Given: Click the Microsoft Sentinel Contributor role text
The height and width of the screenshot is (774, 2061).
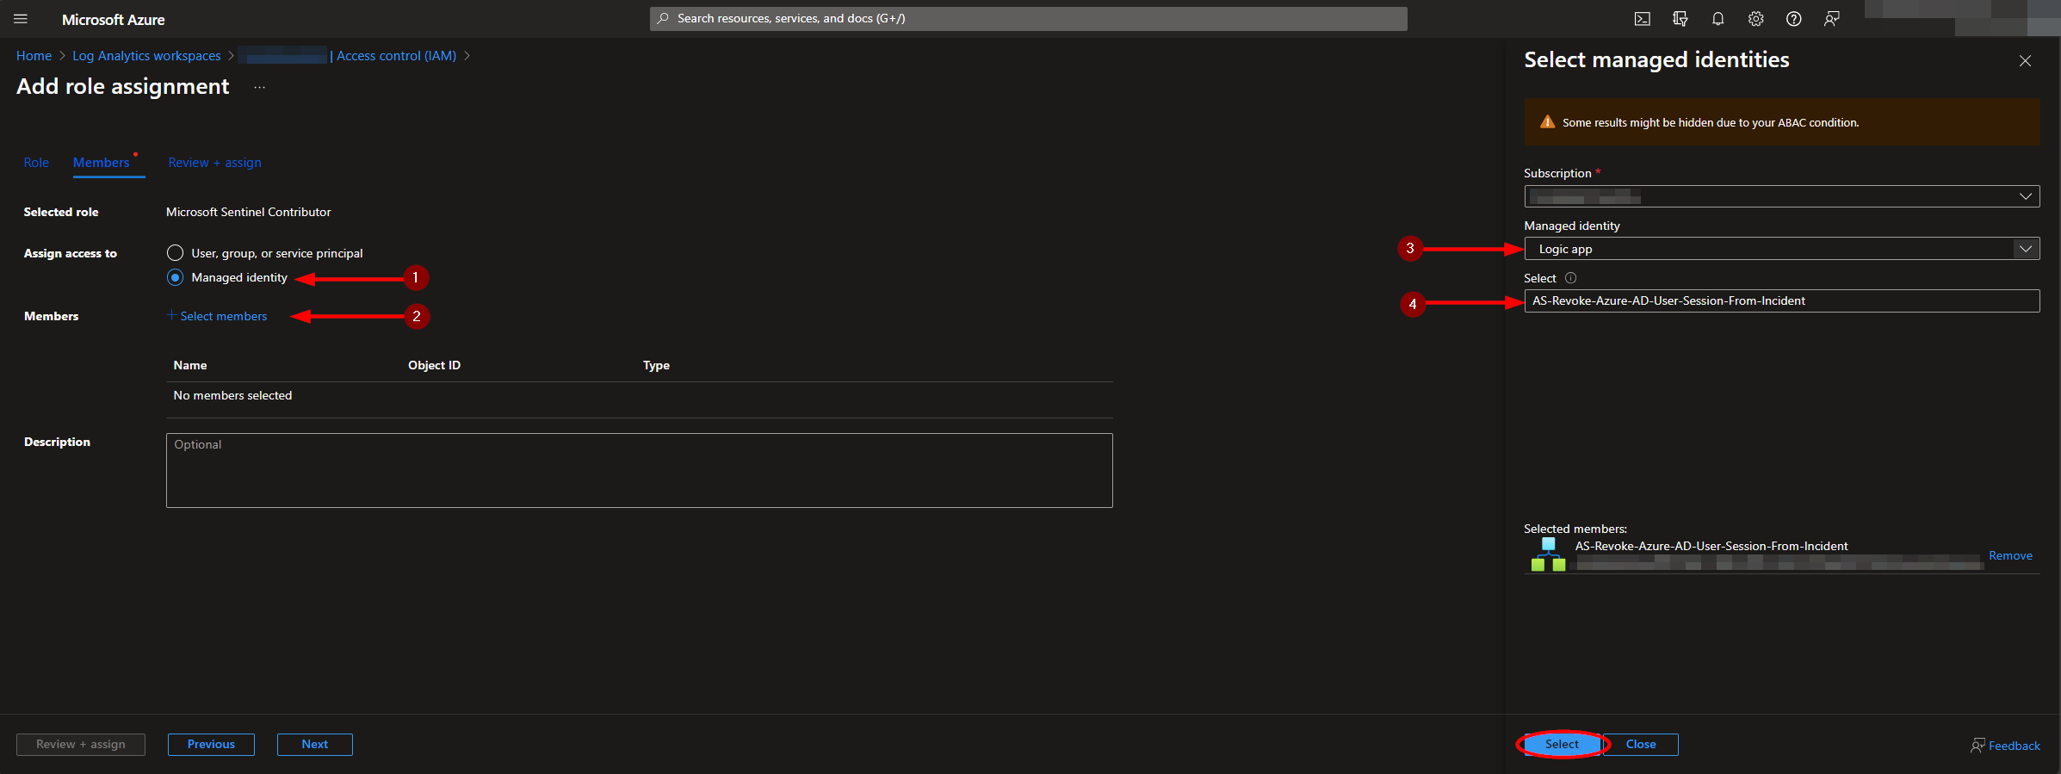Looking at the screenshot, I should click(x=248, y=212).
